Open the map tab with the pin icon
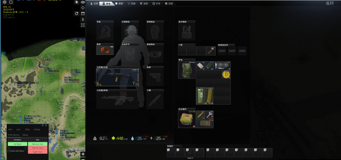The height and width of the screenshot is (160, 341). [144, 4]
